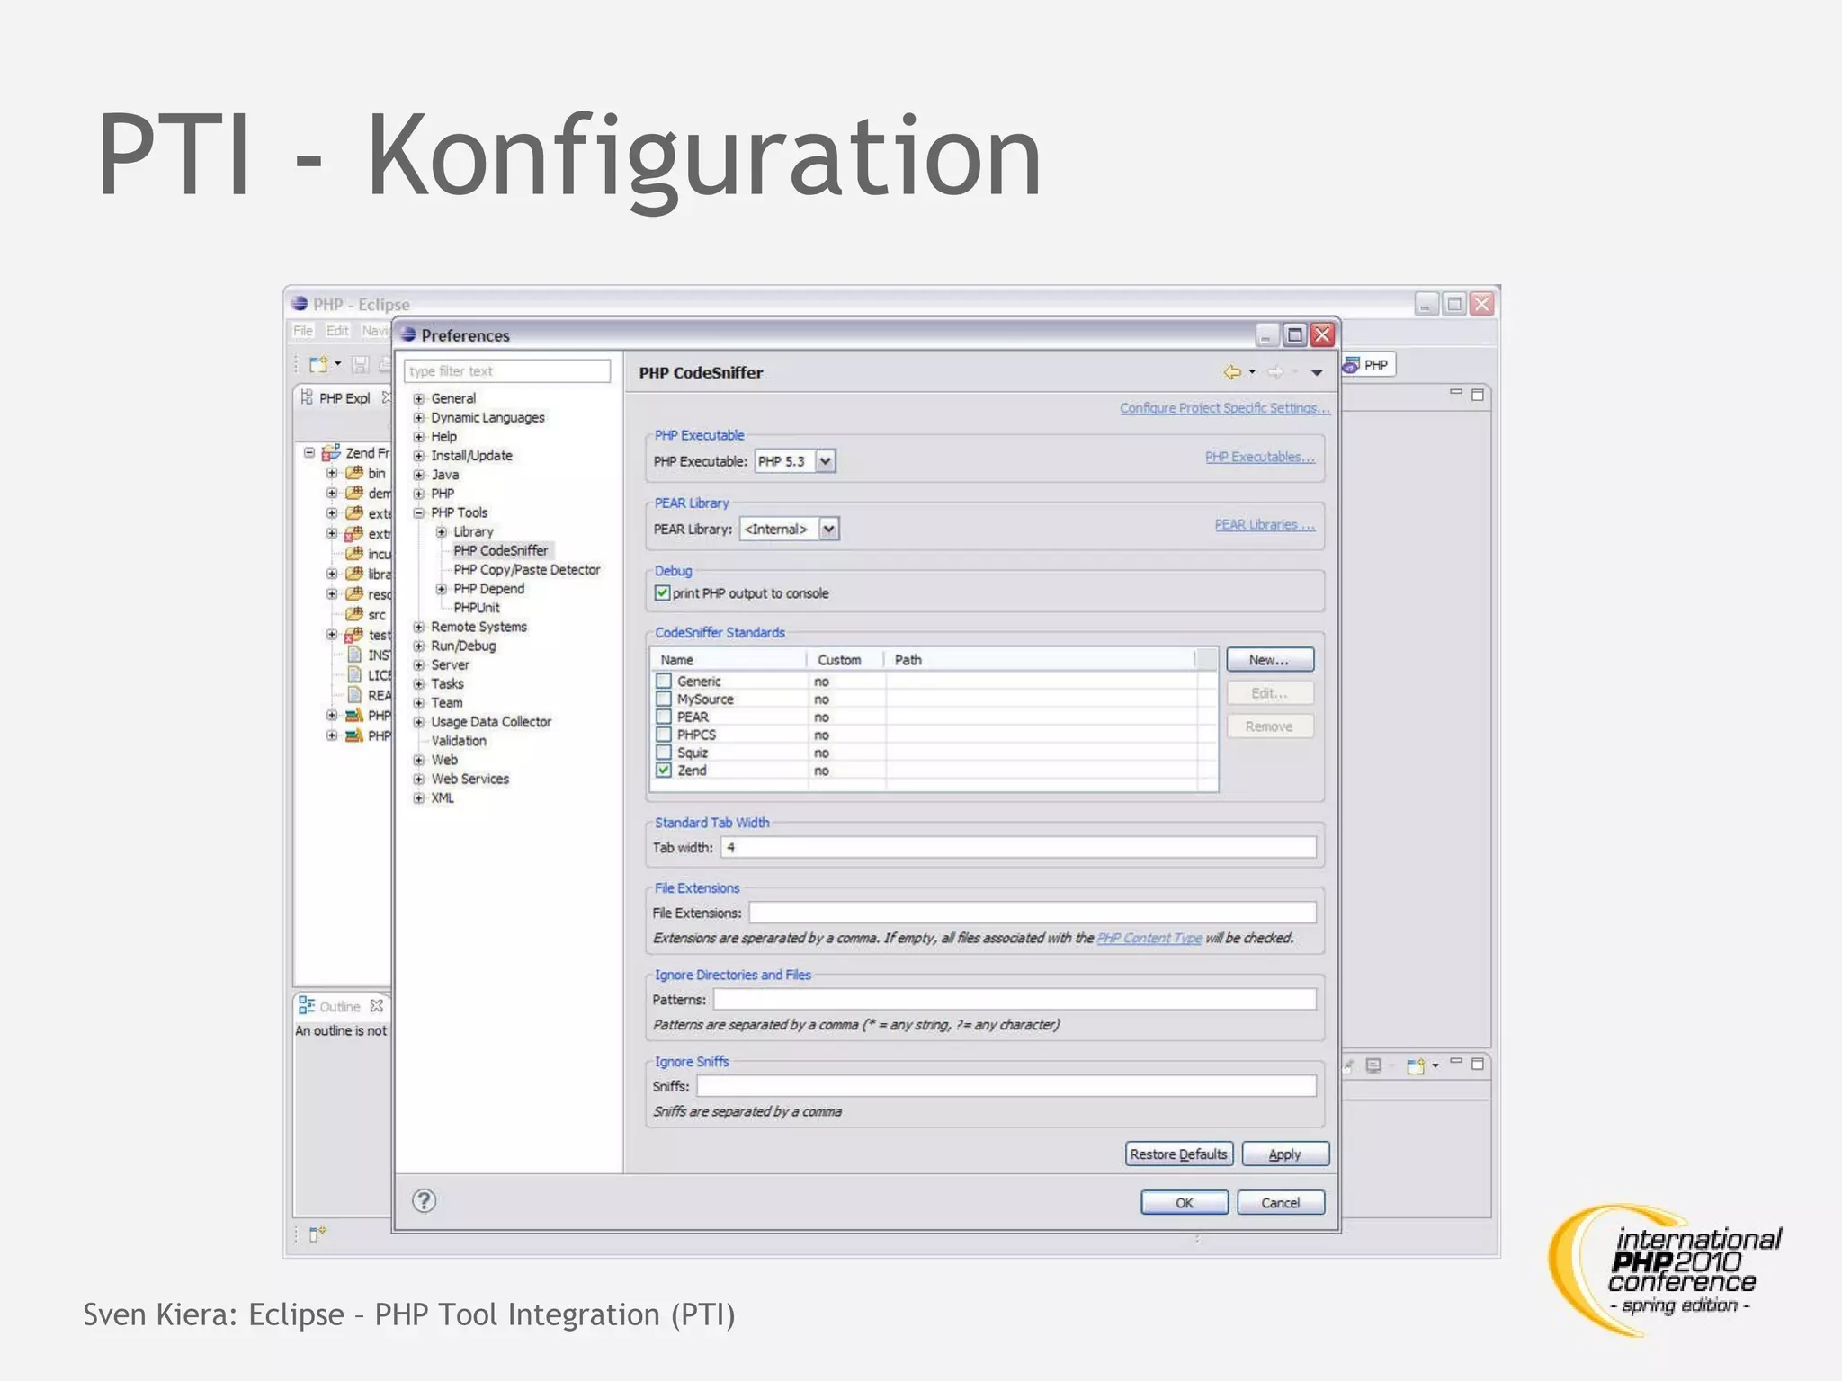Open the PHP Executables... link
The image size is (1842, 1381).
1260,457
